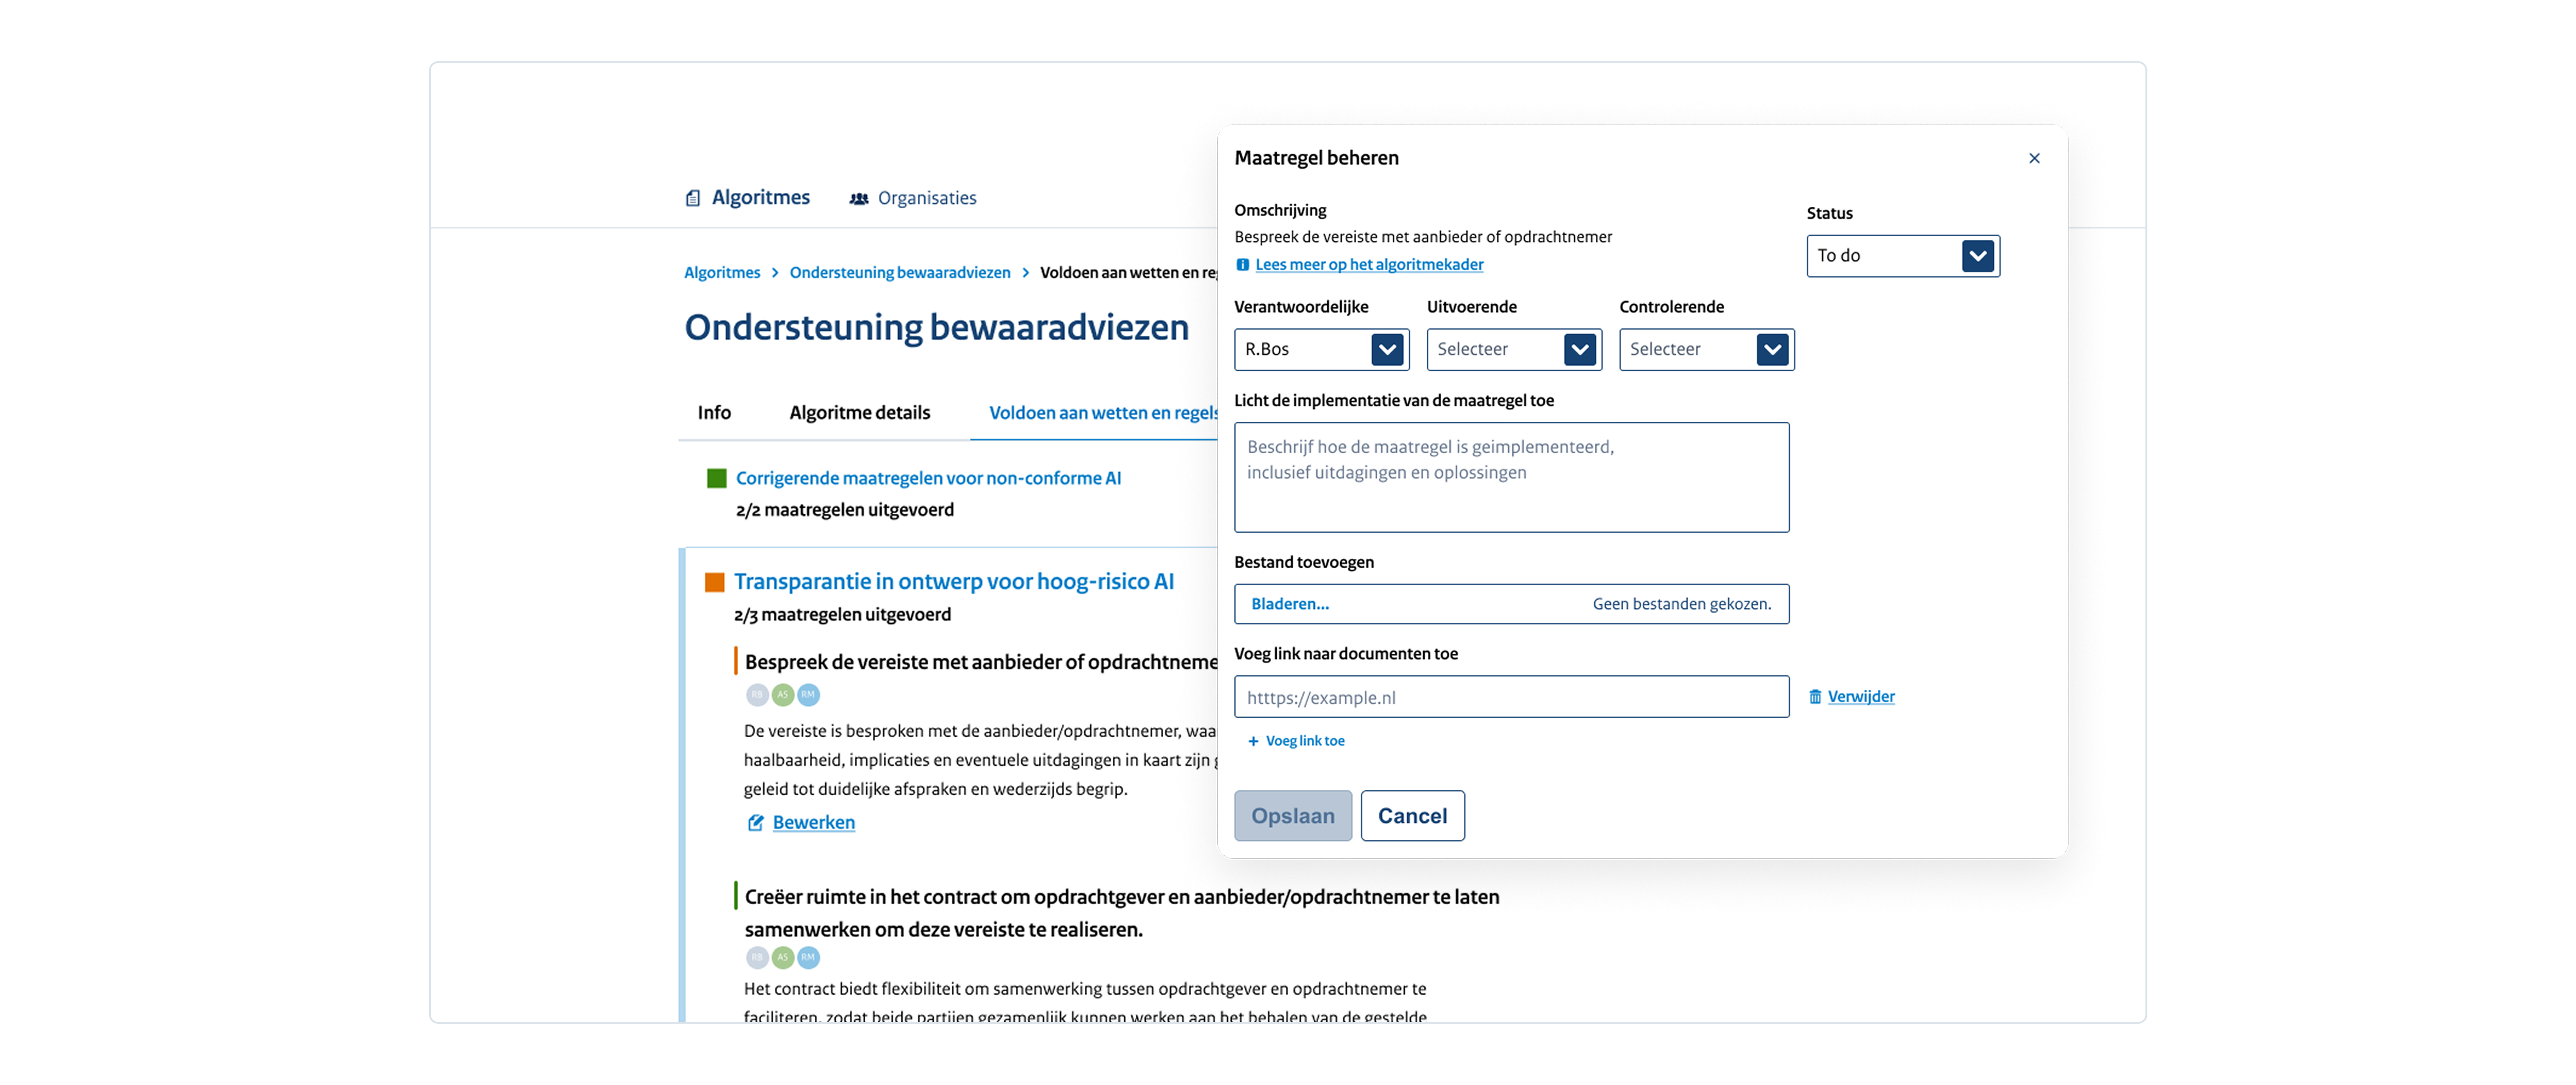Click the Organisaties people icon
The height and width of the screenshot is (1085, 2576).
coord(859,199)
